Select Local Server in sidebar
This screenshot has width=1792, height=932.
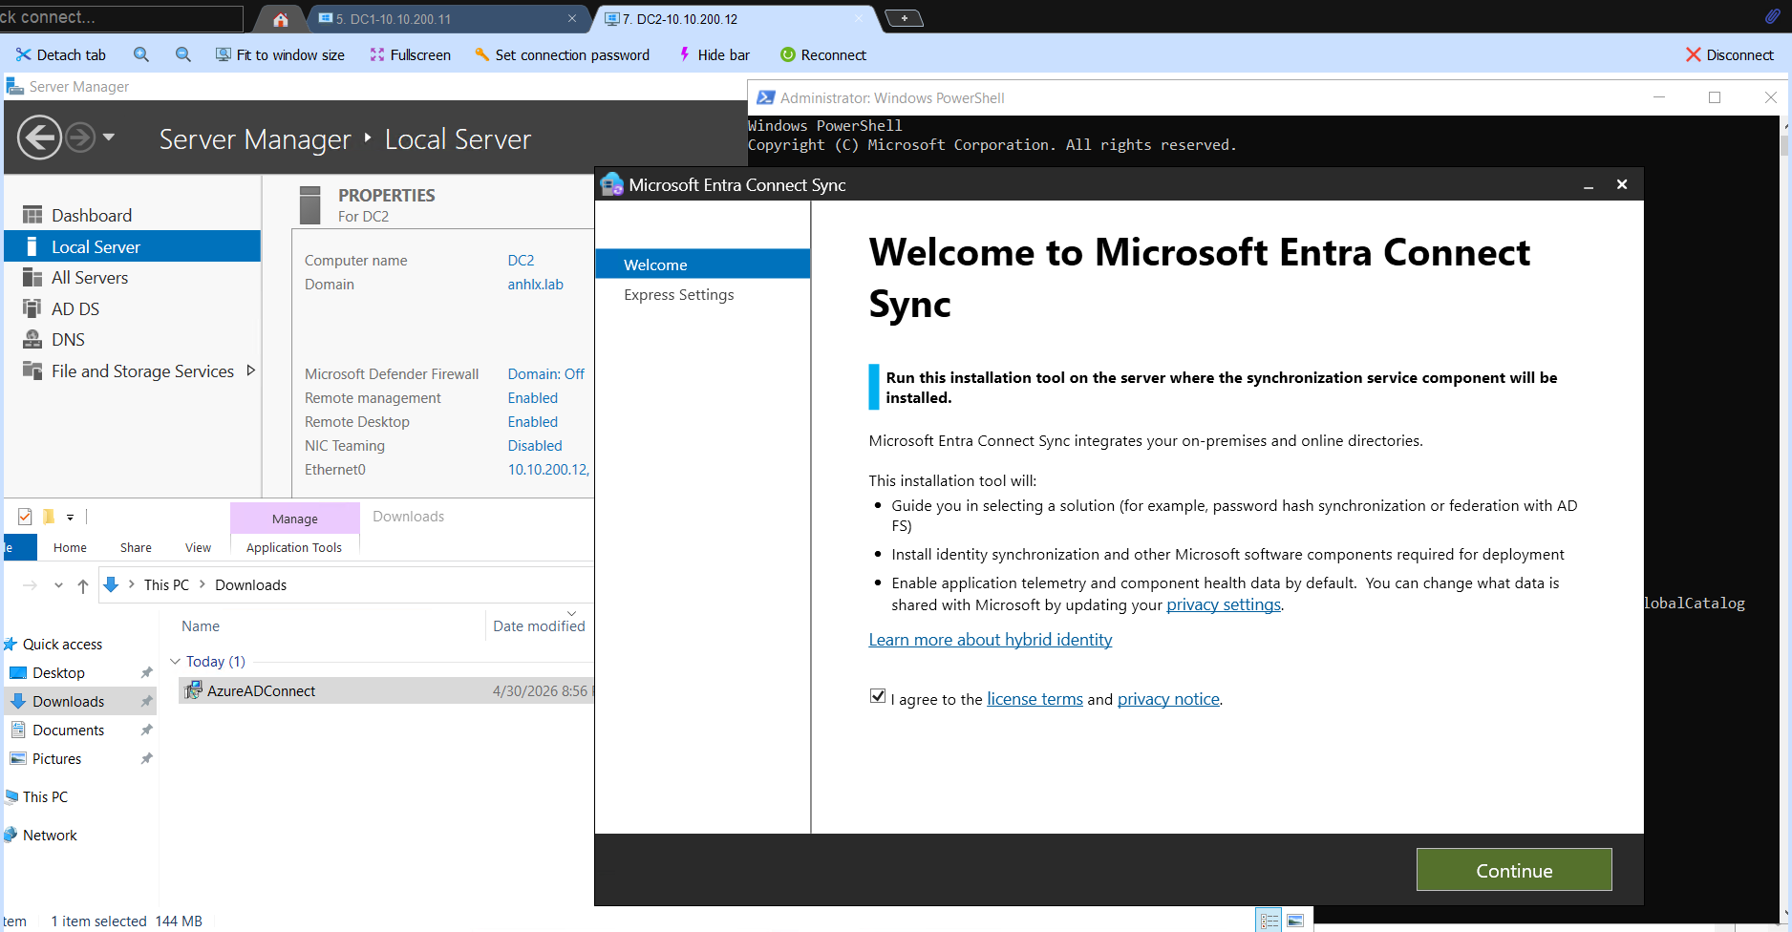coord(132,246)
